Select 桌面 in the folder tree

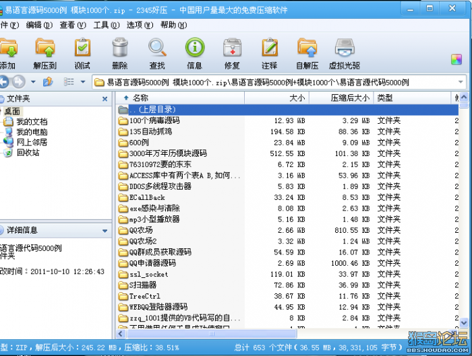(12, 112)
